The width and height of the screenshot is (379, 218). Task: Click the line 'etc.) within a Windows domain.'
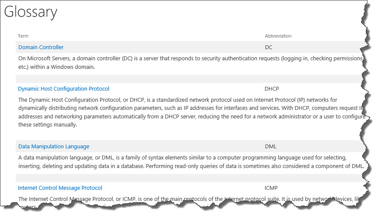pos(56,67)
